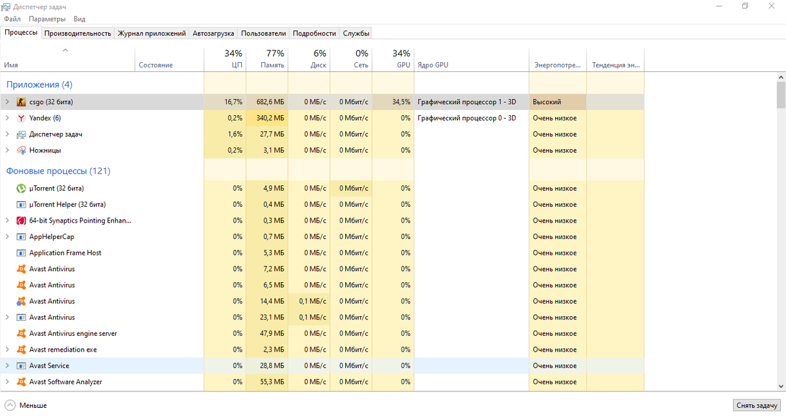Screen dimensions: 786x417
Task: Click the µTorrent (32 бита) icon
Action: pos(21,189)
